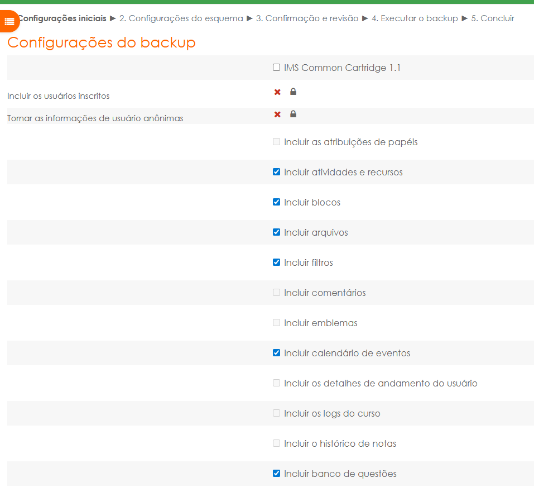The width and height of the screenshot is (534, 492).
Task: Uncheck Incluir atividades e recursos
Action: tap(276, 172)
